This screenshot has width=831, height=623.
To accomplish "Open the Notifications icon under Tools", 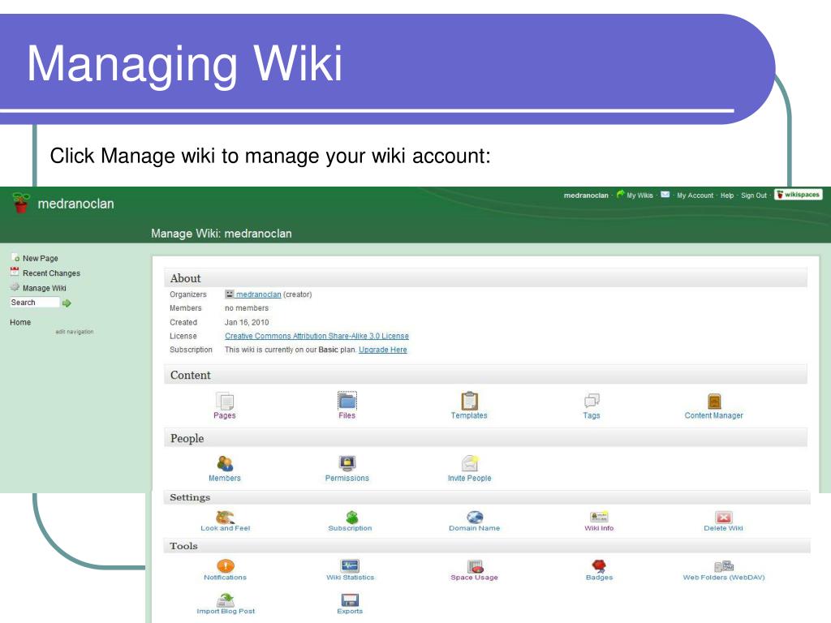I will tap(226, 565).
